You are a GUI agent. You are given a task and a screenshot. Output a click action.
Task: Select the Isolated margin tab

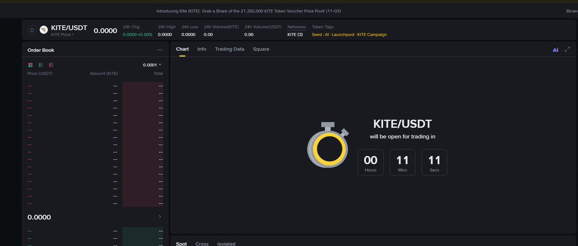click(x=226, y=244)
